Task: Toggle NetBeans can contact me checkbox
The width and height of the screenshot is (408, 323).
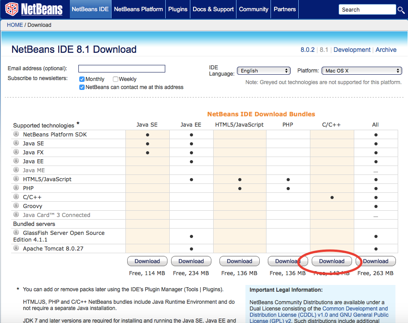Action: [82, 87]
